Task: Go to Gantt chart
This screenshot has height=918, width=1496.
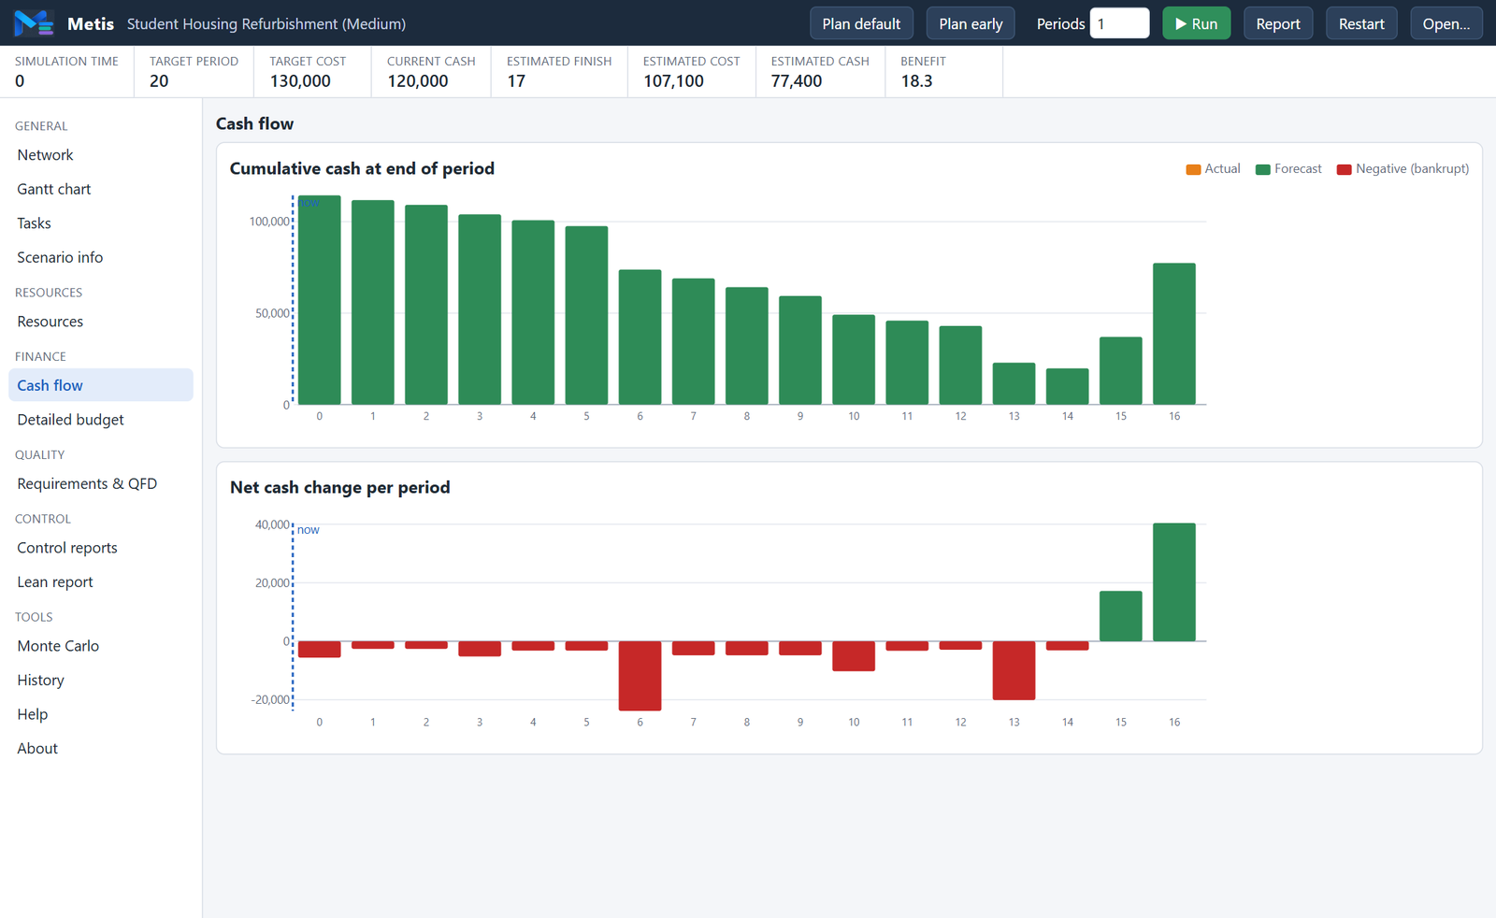Action: pos(101,189)
